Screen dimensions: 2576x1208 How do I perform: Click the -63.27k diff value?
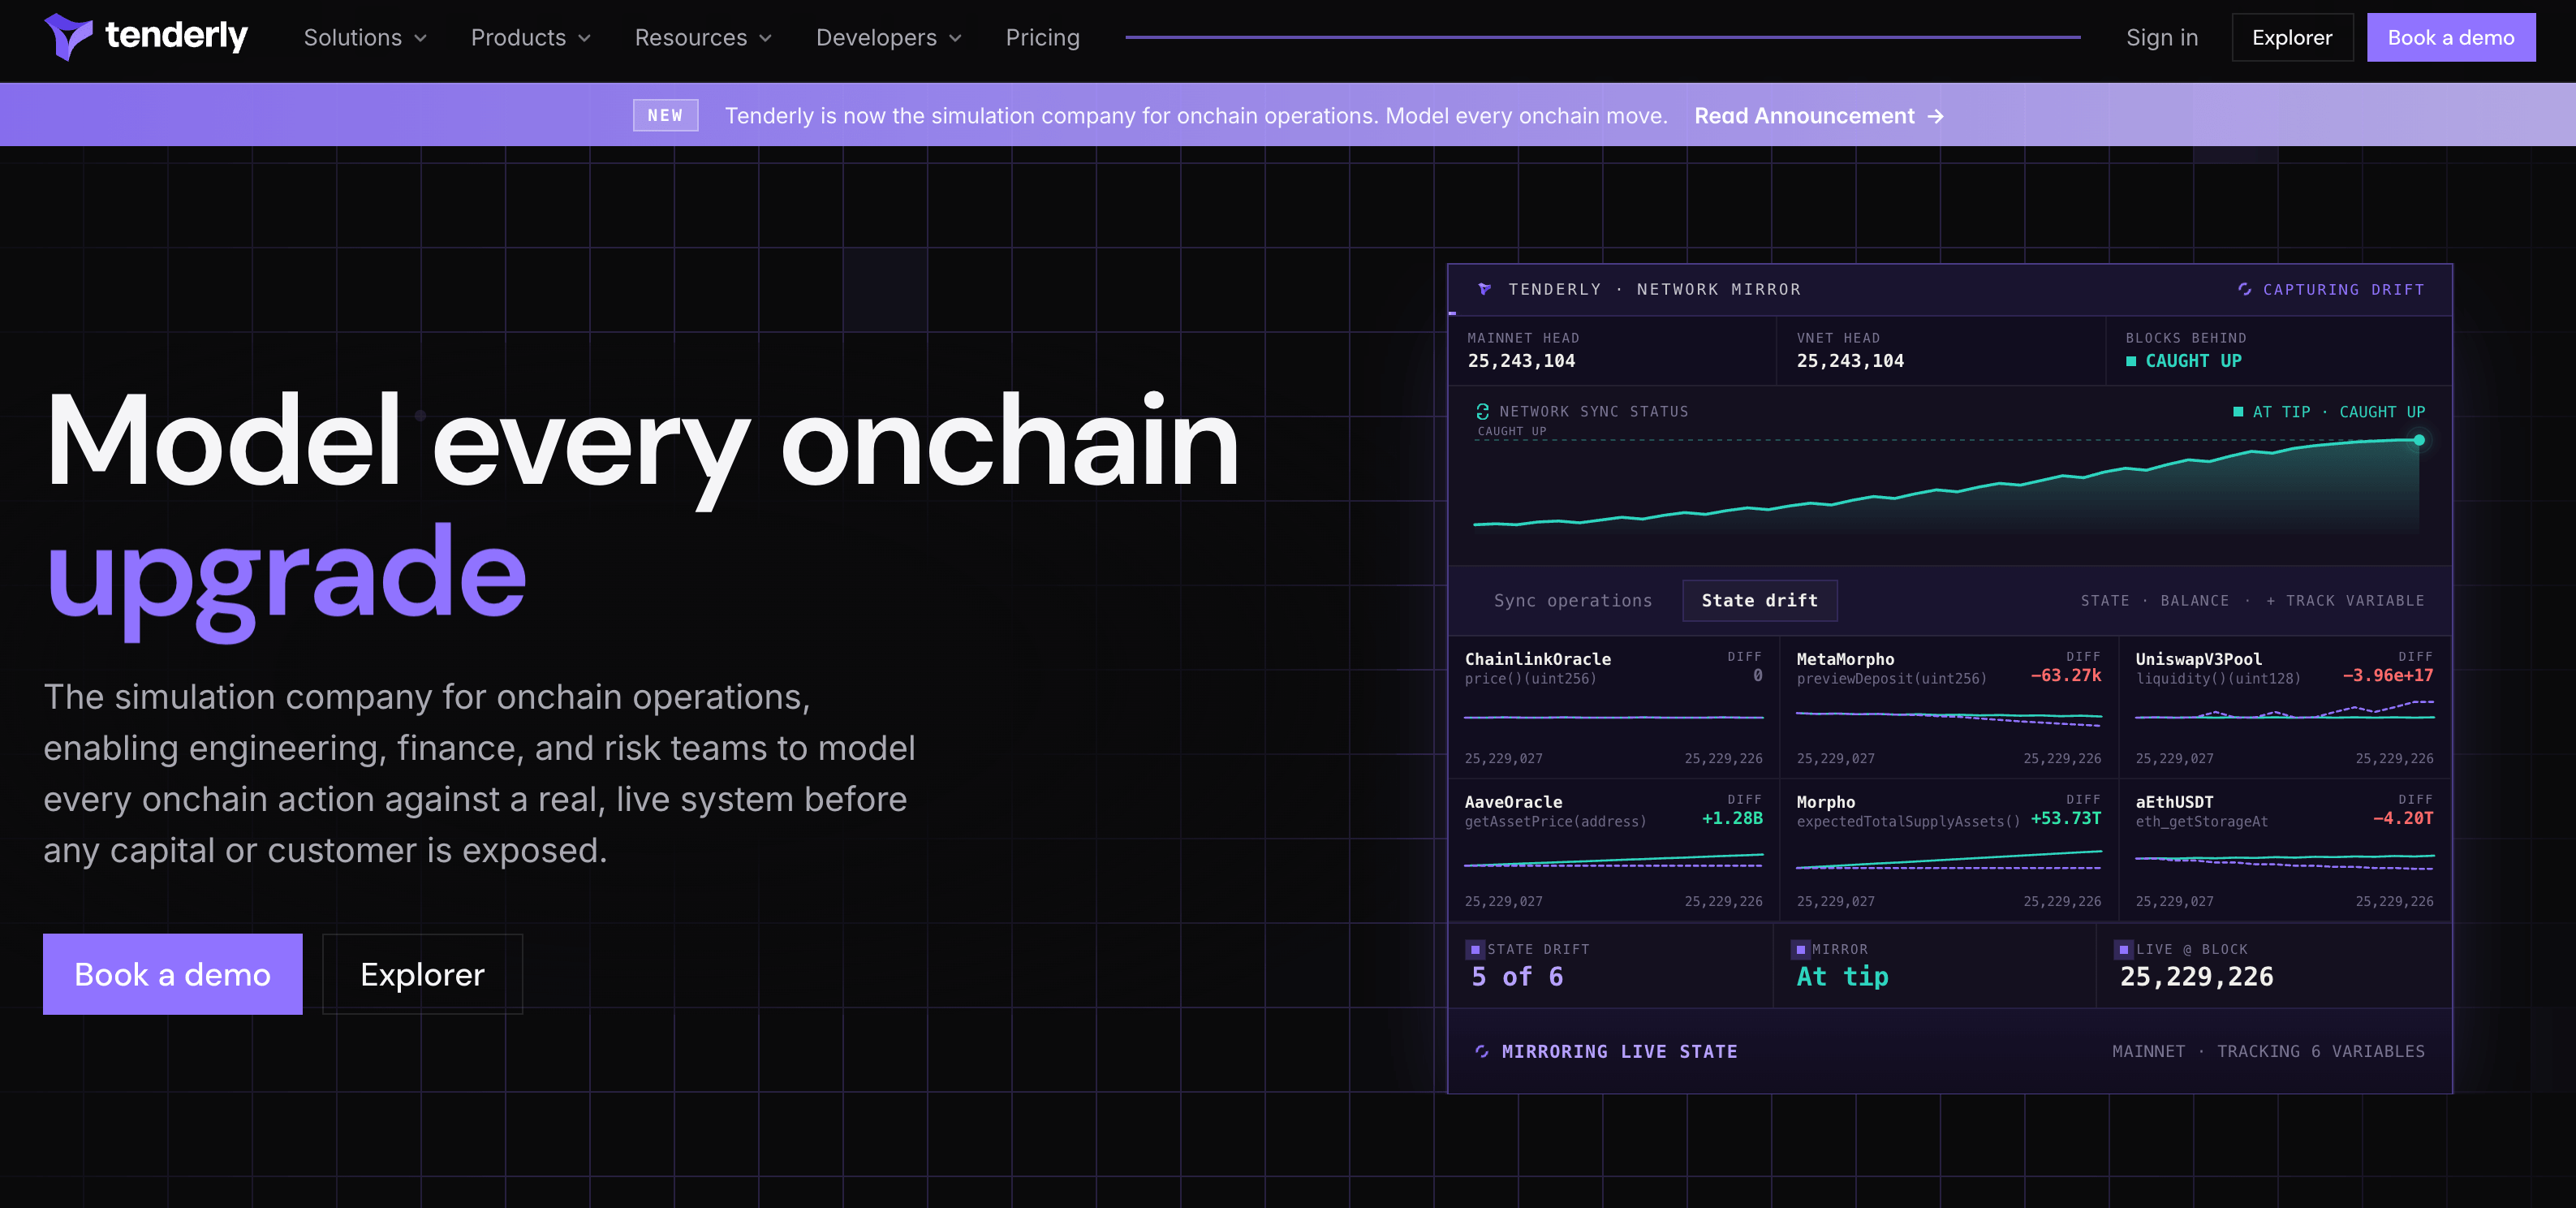[2065, 675]
